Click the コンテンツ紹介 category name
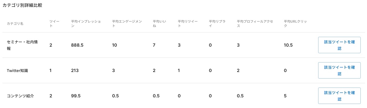The width and height of the screenshot is (367, 108). [20, 96]
